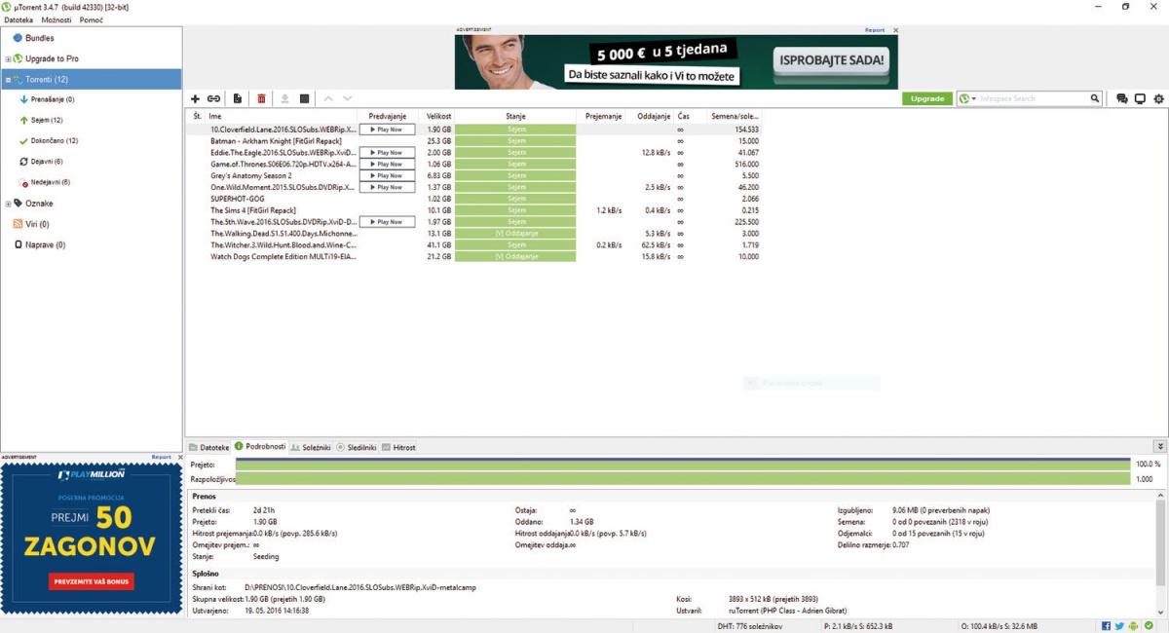Click Report link above the top advertisement
1169x633 pixels.
[x=875, y=30]
